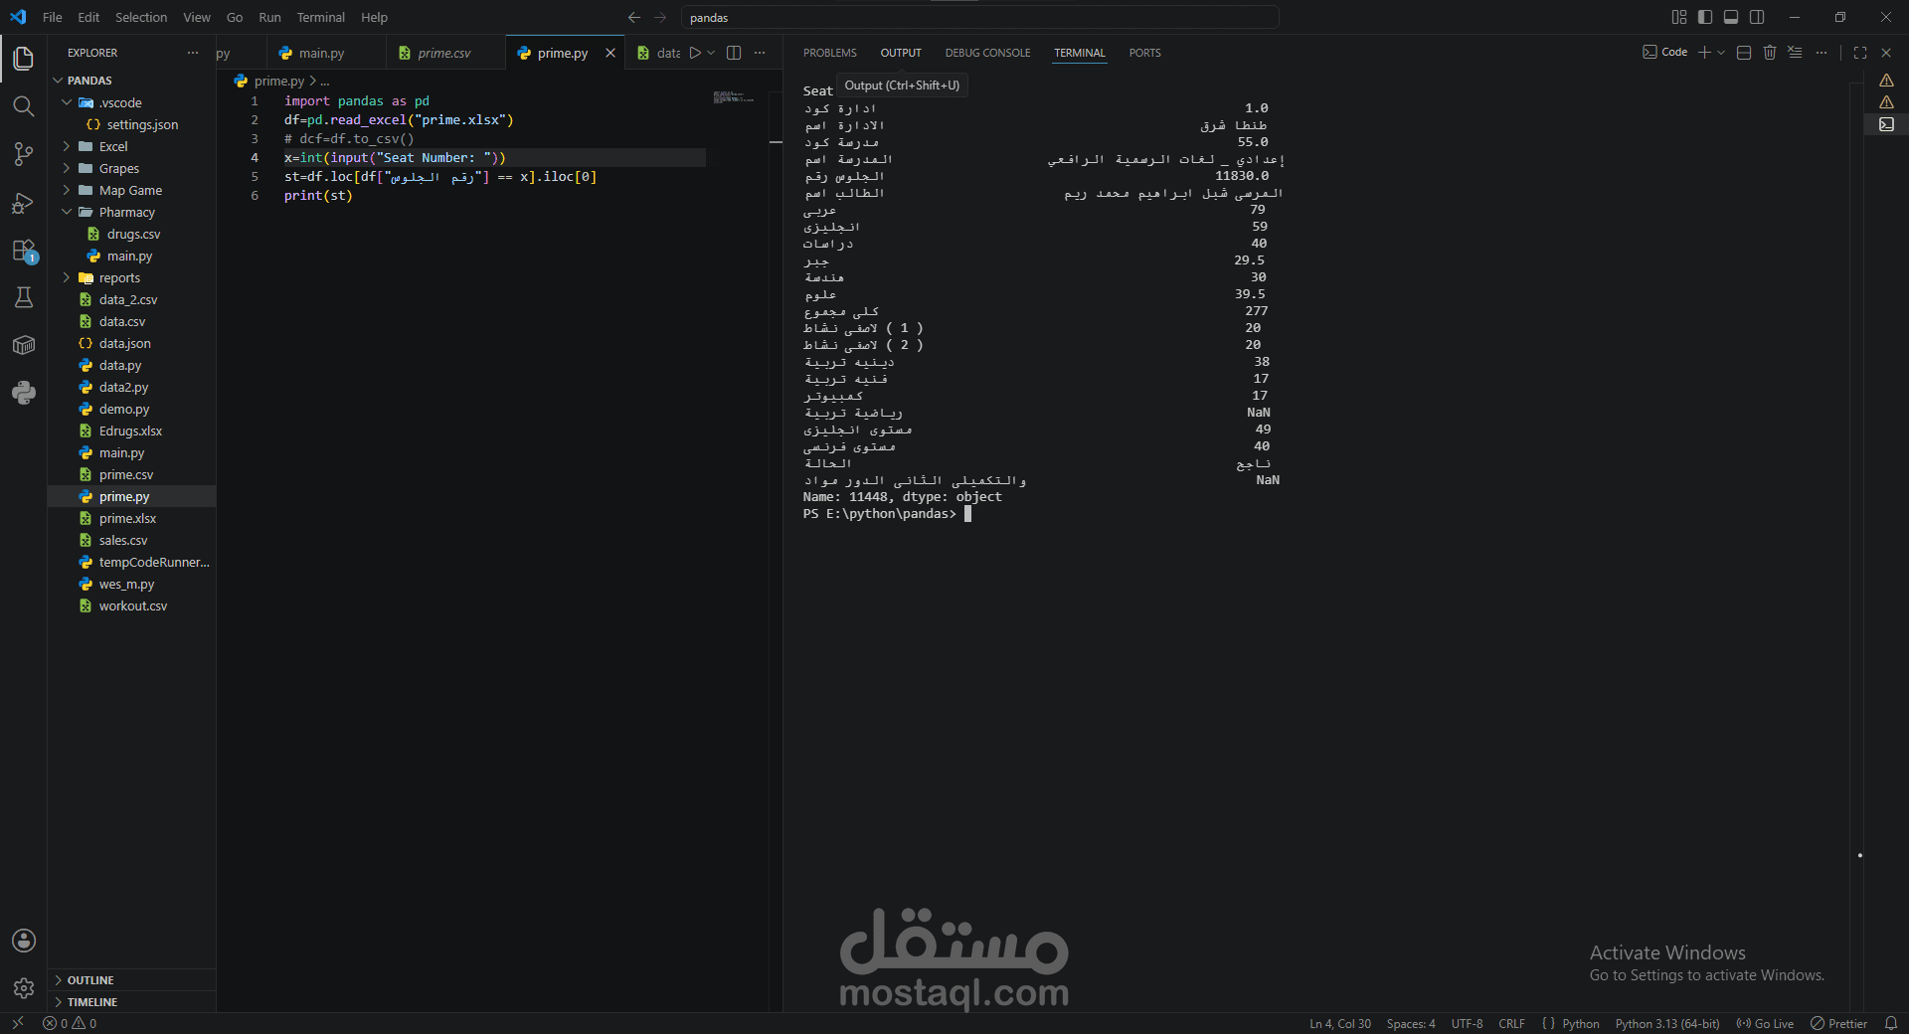Open the Extensions view with badge
Image resolution: width=1909 pixels, height=1034 pixels.
[x=24, y=251]
